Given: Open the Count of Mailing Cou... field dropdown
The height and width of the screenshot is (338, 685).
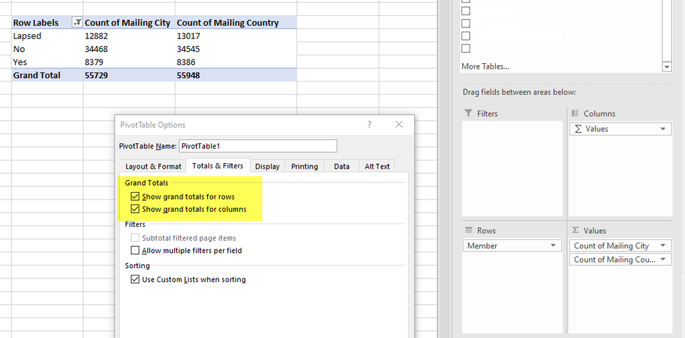Looking at the screenshot, I should pos(663,259).
